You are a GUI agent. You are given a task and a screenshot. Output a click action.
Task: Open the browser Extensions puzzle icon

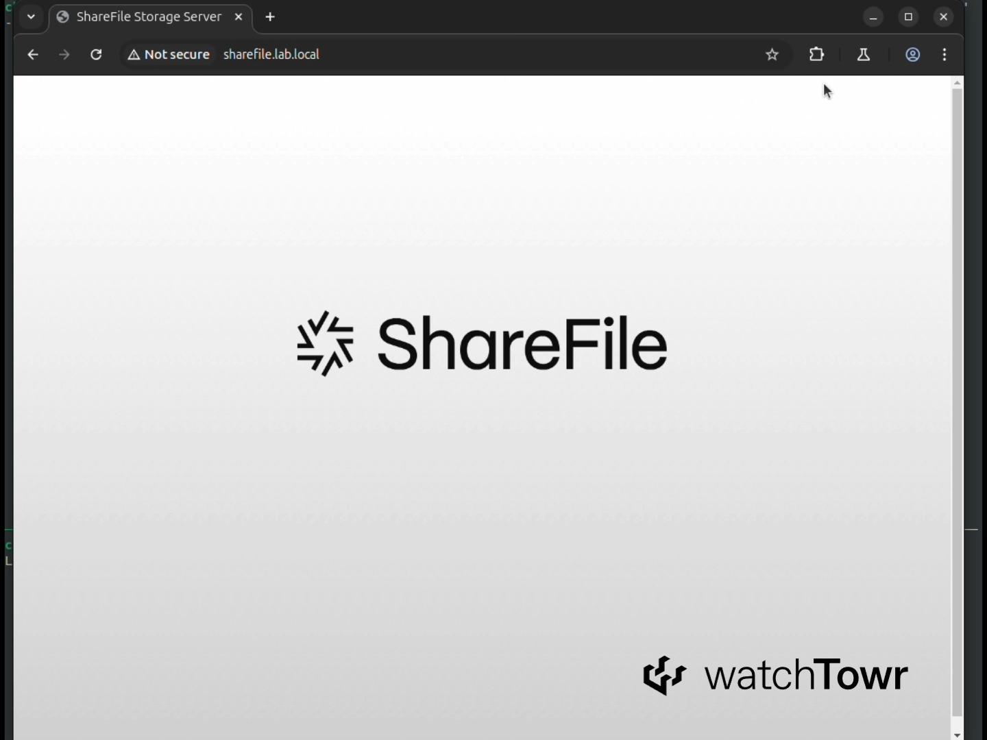click(x=816, y=55)
